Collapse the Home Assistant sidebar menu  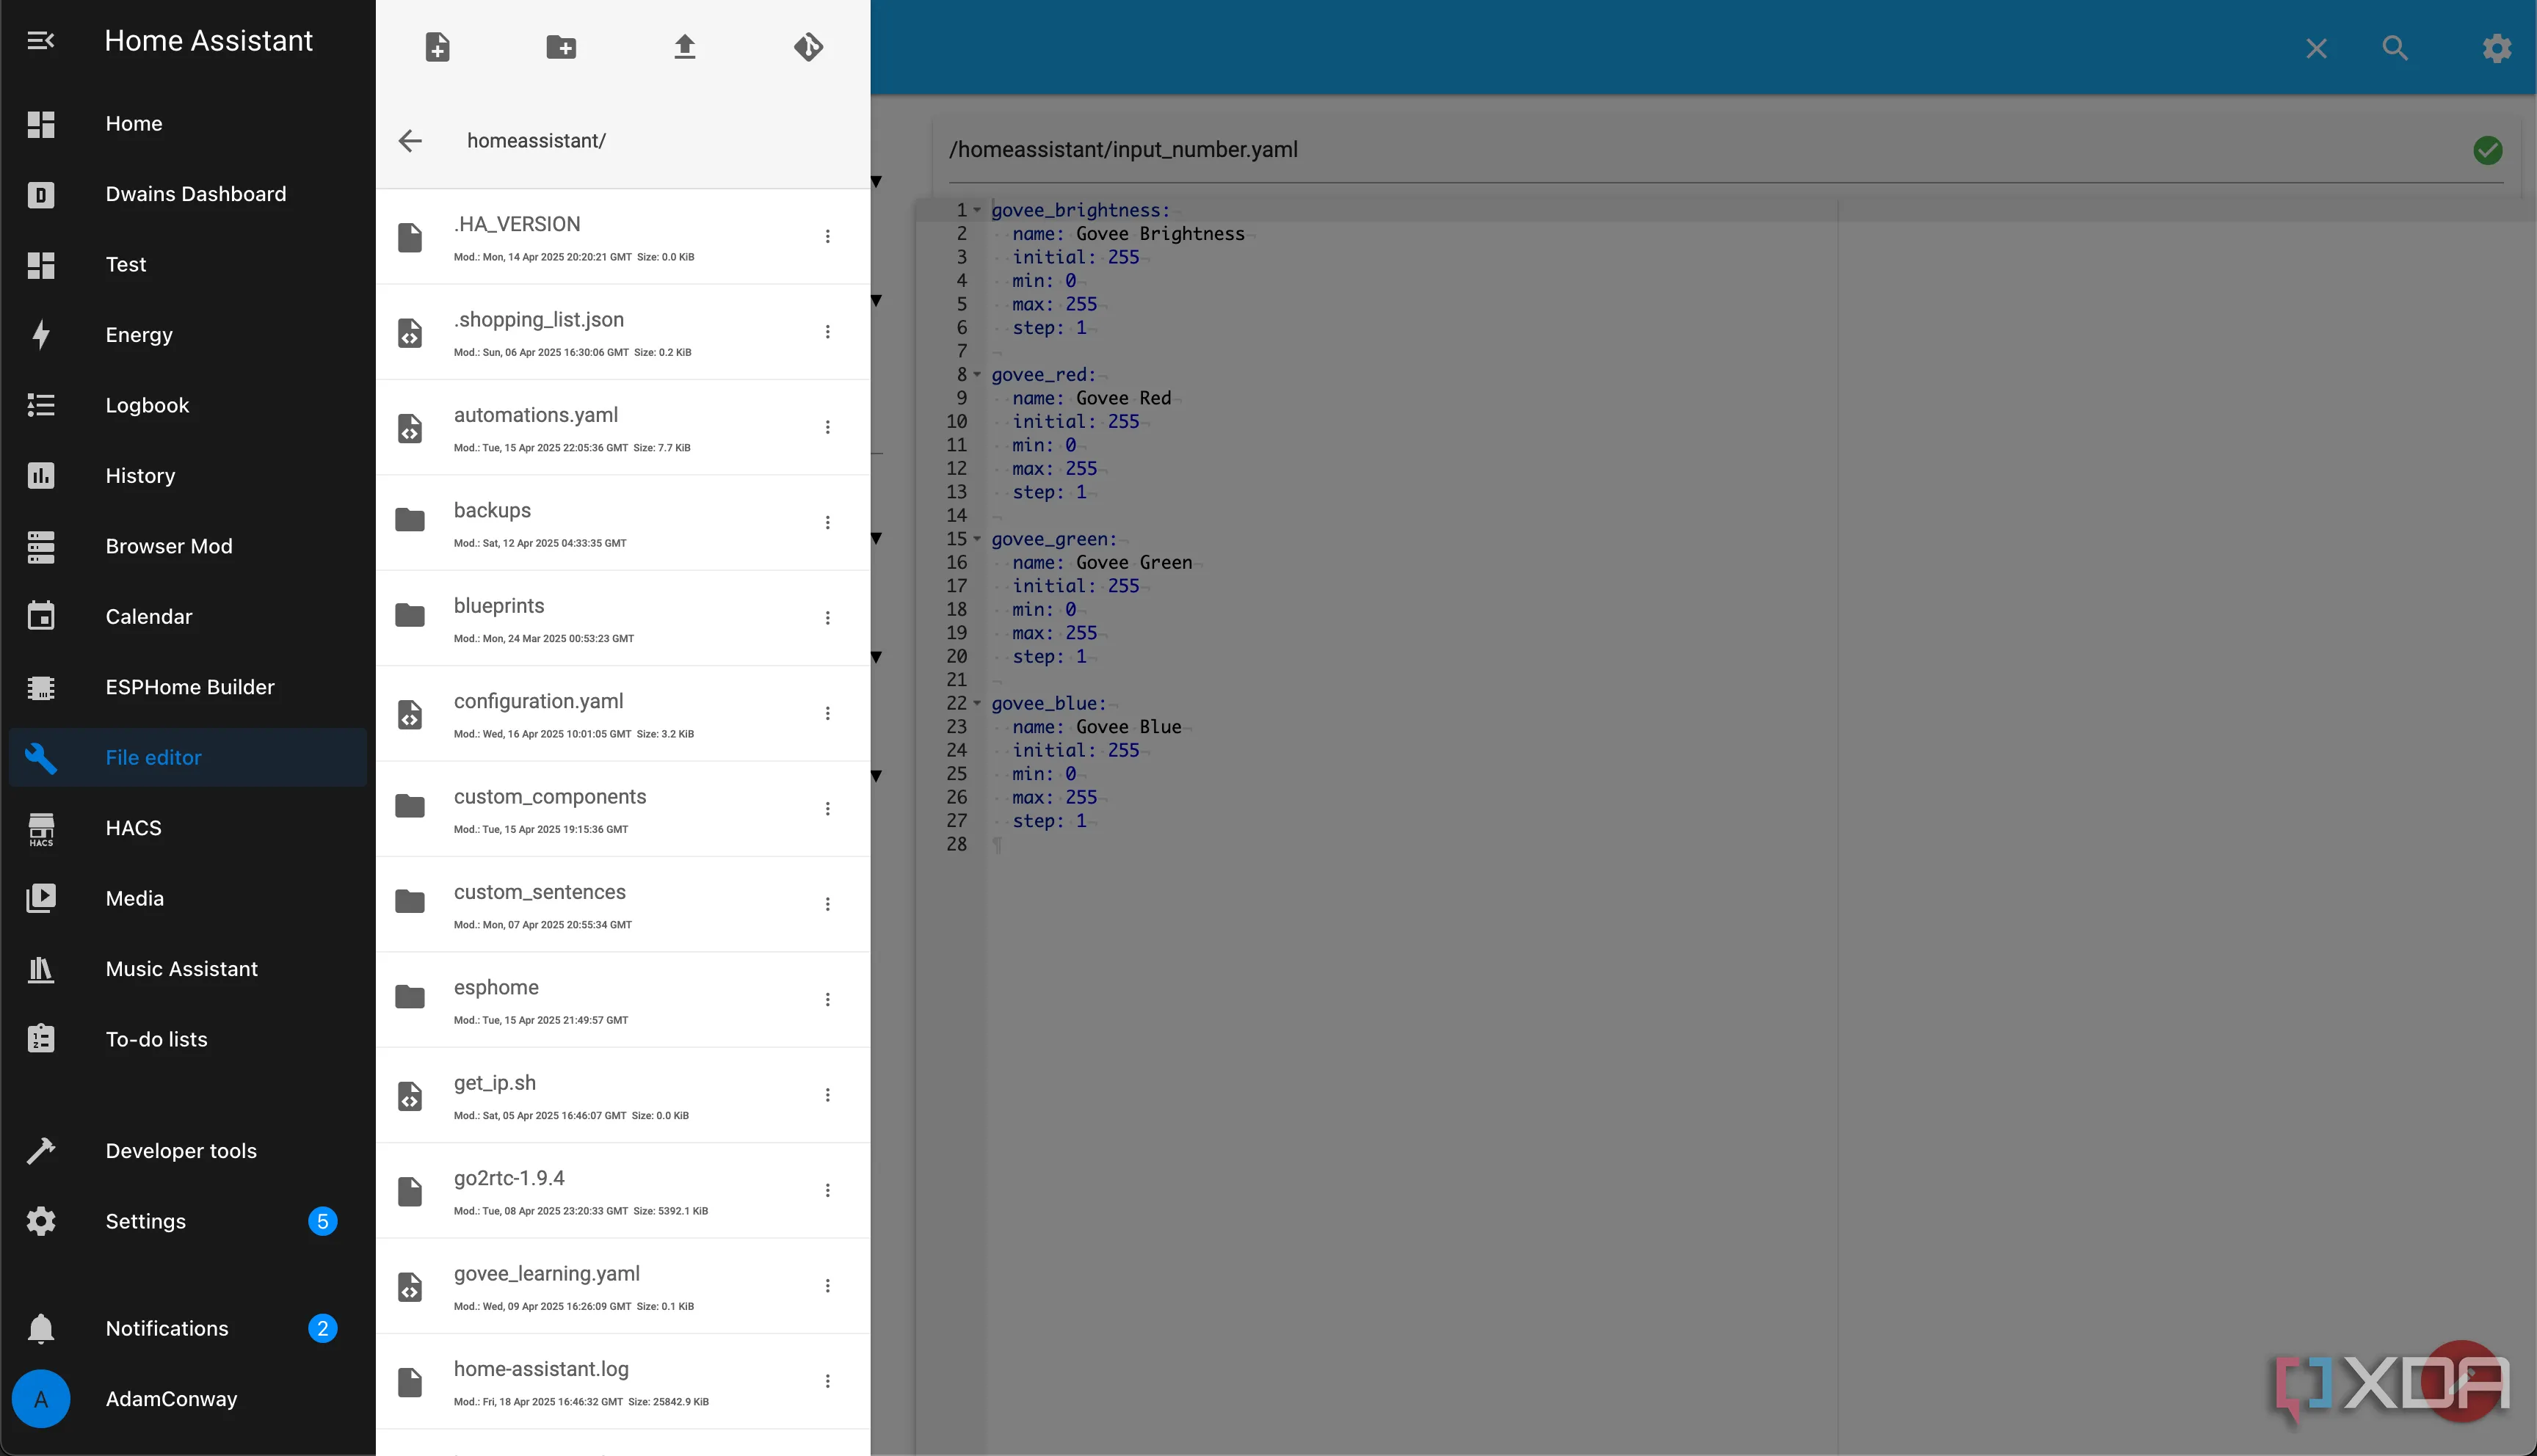point(41,40)
